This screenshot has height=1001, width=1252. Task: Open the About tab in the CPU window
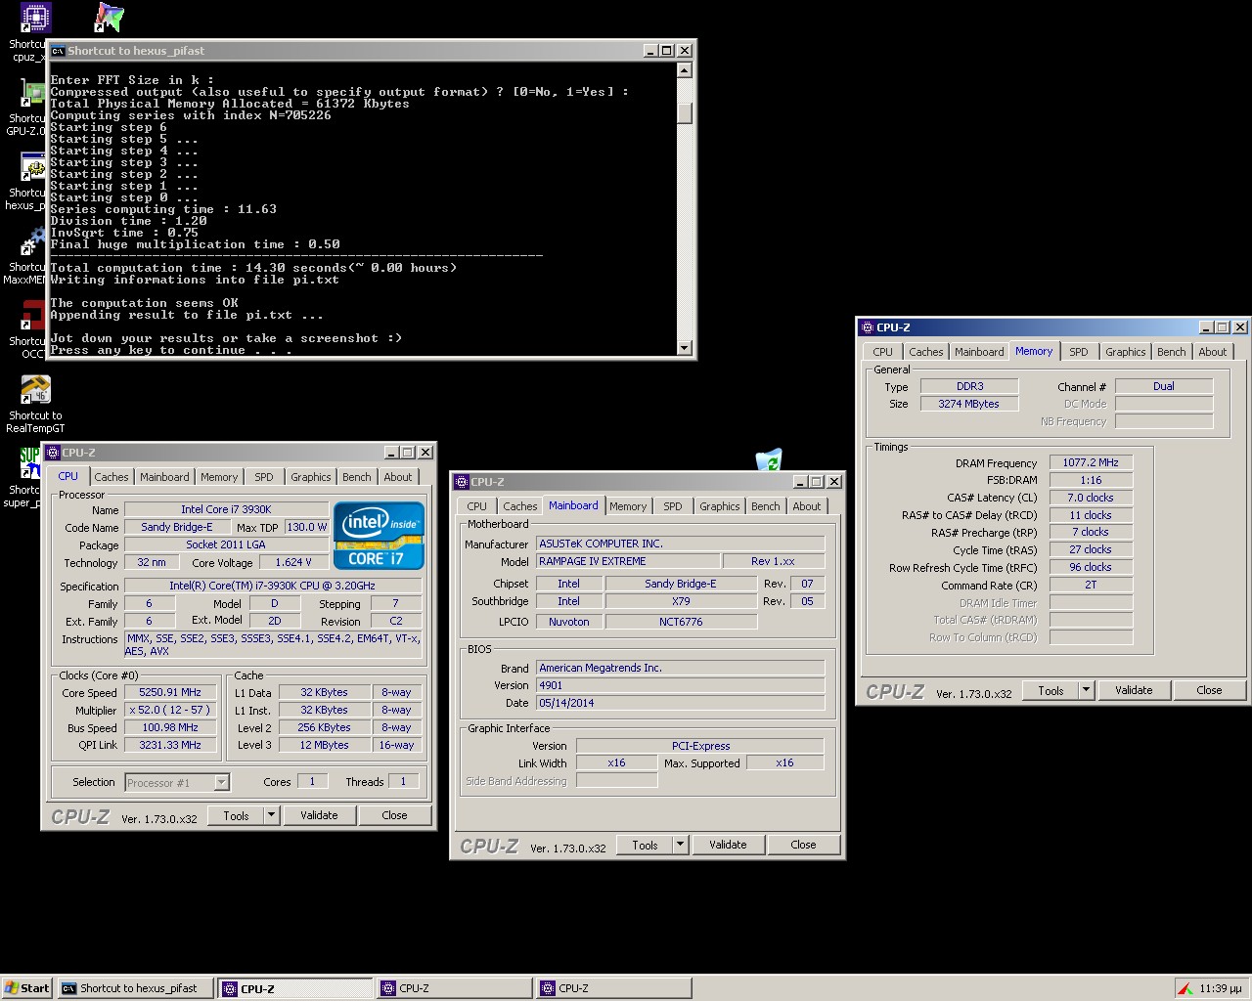pos(398,477)
